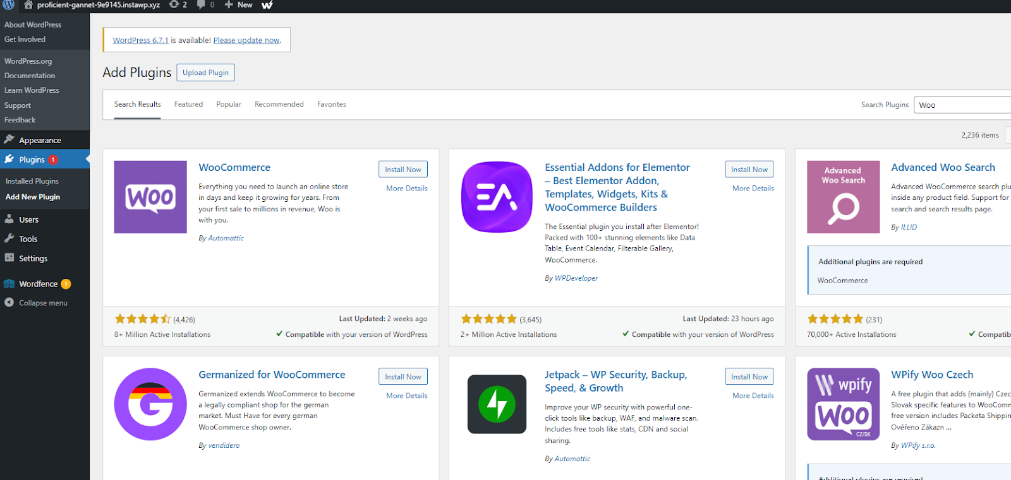The height and width of the screenshot is (480, 1011).
Task: Open Learn WordPress link
Action: tap(32, 90)
